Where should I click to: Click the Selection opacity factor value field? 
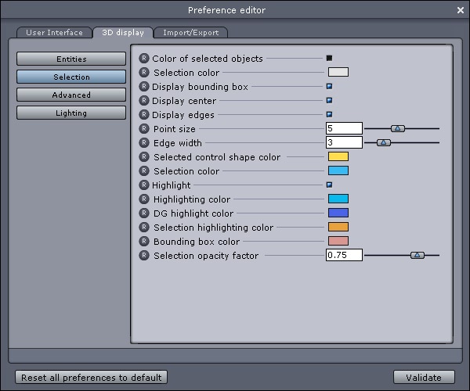click(x=344, y=255)
